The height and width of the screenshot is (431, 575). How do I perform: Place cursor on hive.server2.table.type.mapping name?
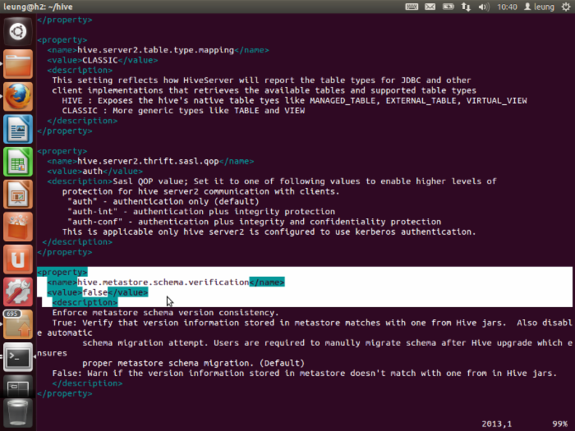pyautogui.click(x=155, y=50)
